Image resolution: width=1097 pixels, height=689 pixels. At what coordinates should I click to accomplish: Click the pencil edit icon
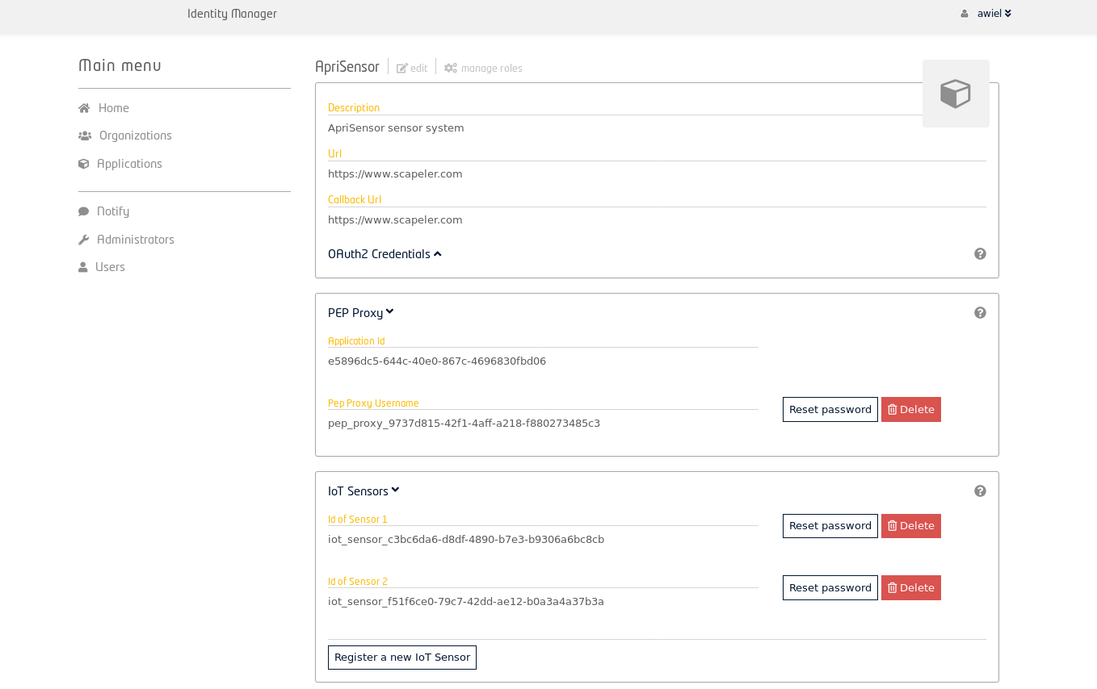[x=402, y=69]
